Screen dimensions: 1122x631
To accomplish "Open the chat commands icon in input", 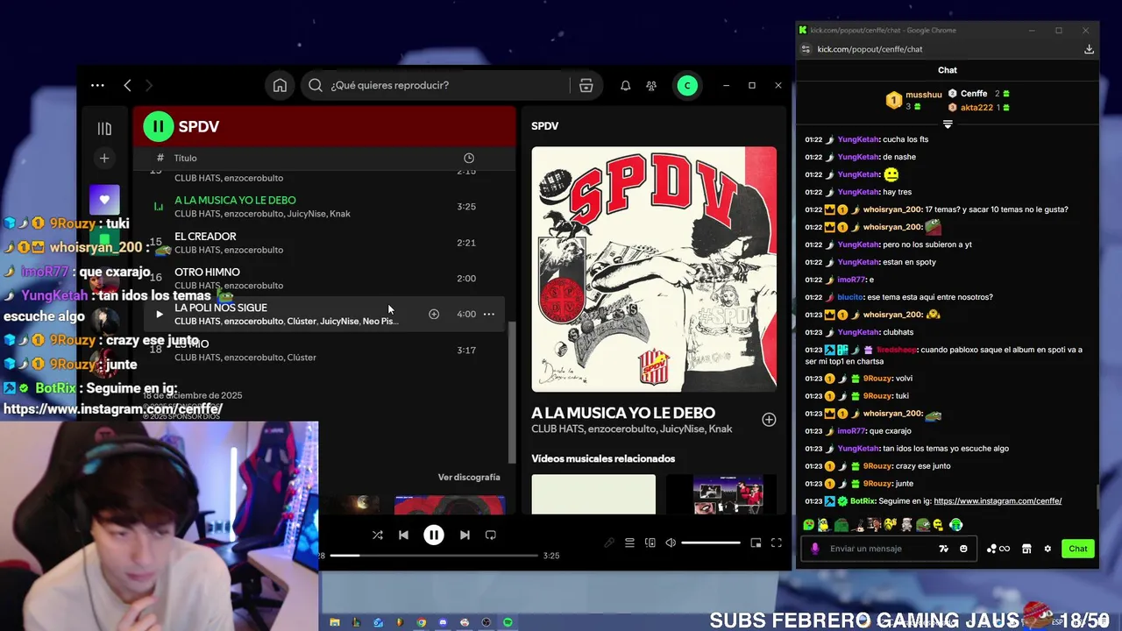I will tap(943, 549).
